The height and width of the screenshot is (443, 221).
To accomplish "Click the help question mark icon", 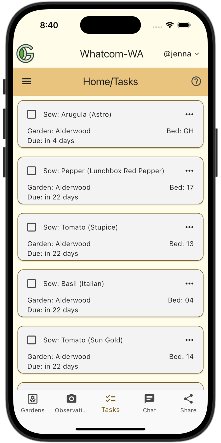I will click(196, 81).
